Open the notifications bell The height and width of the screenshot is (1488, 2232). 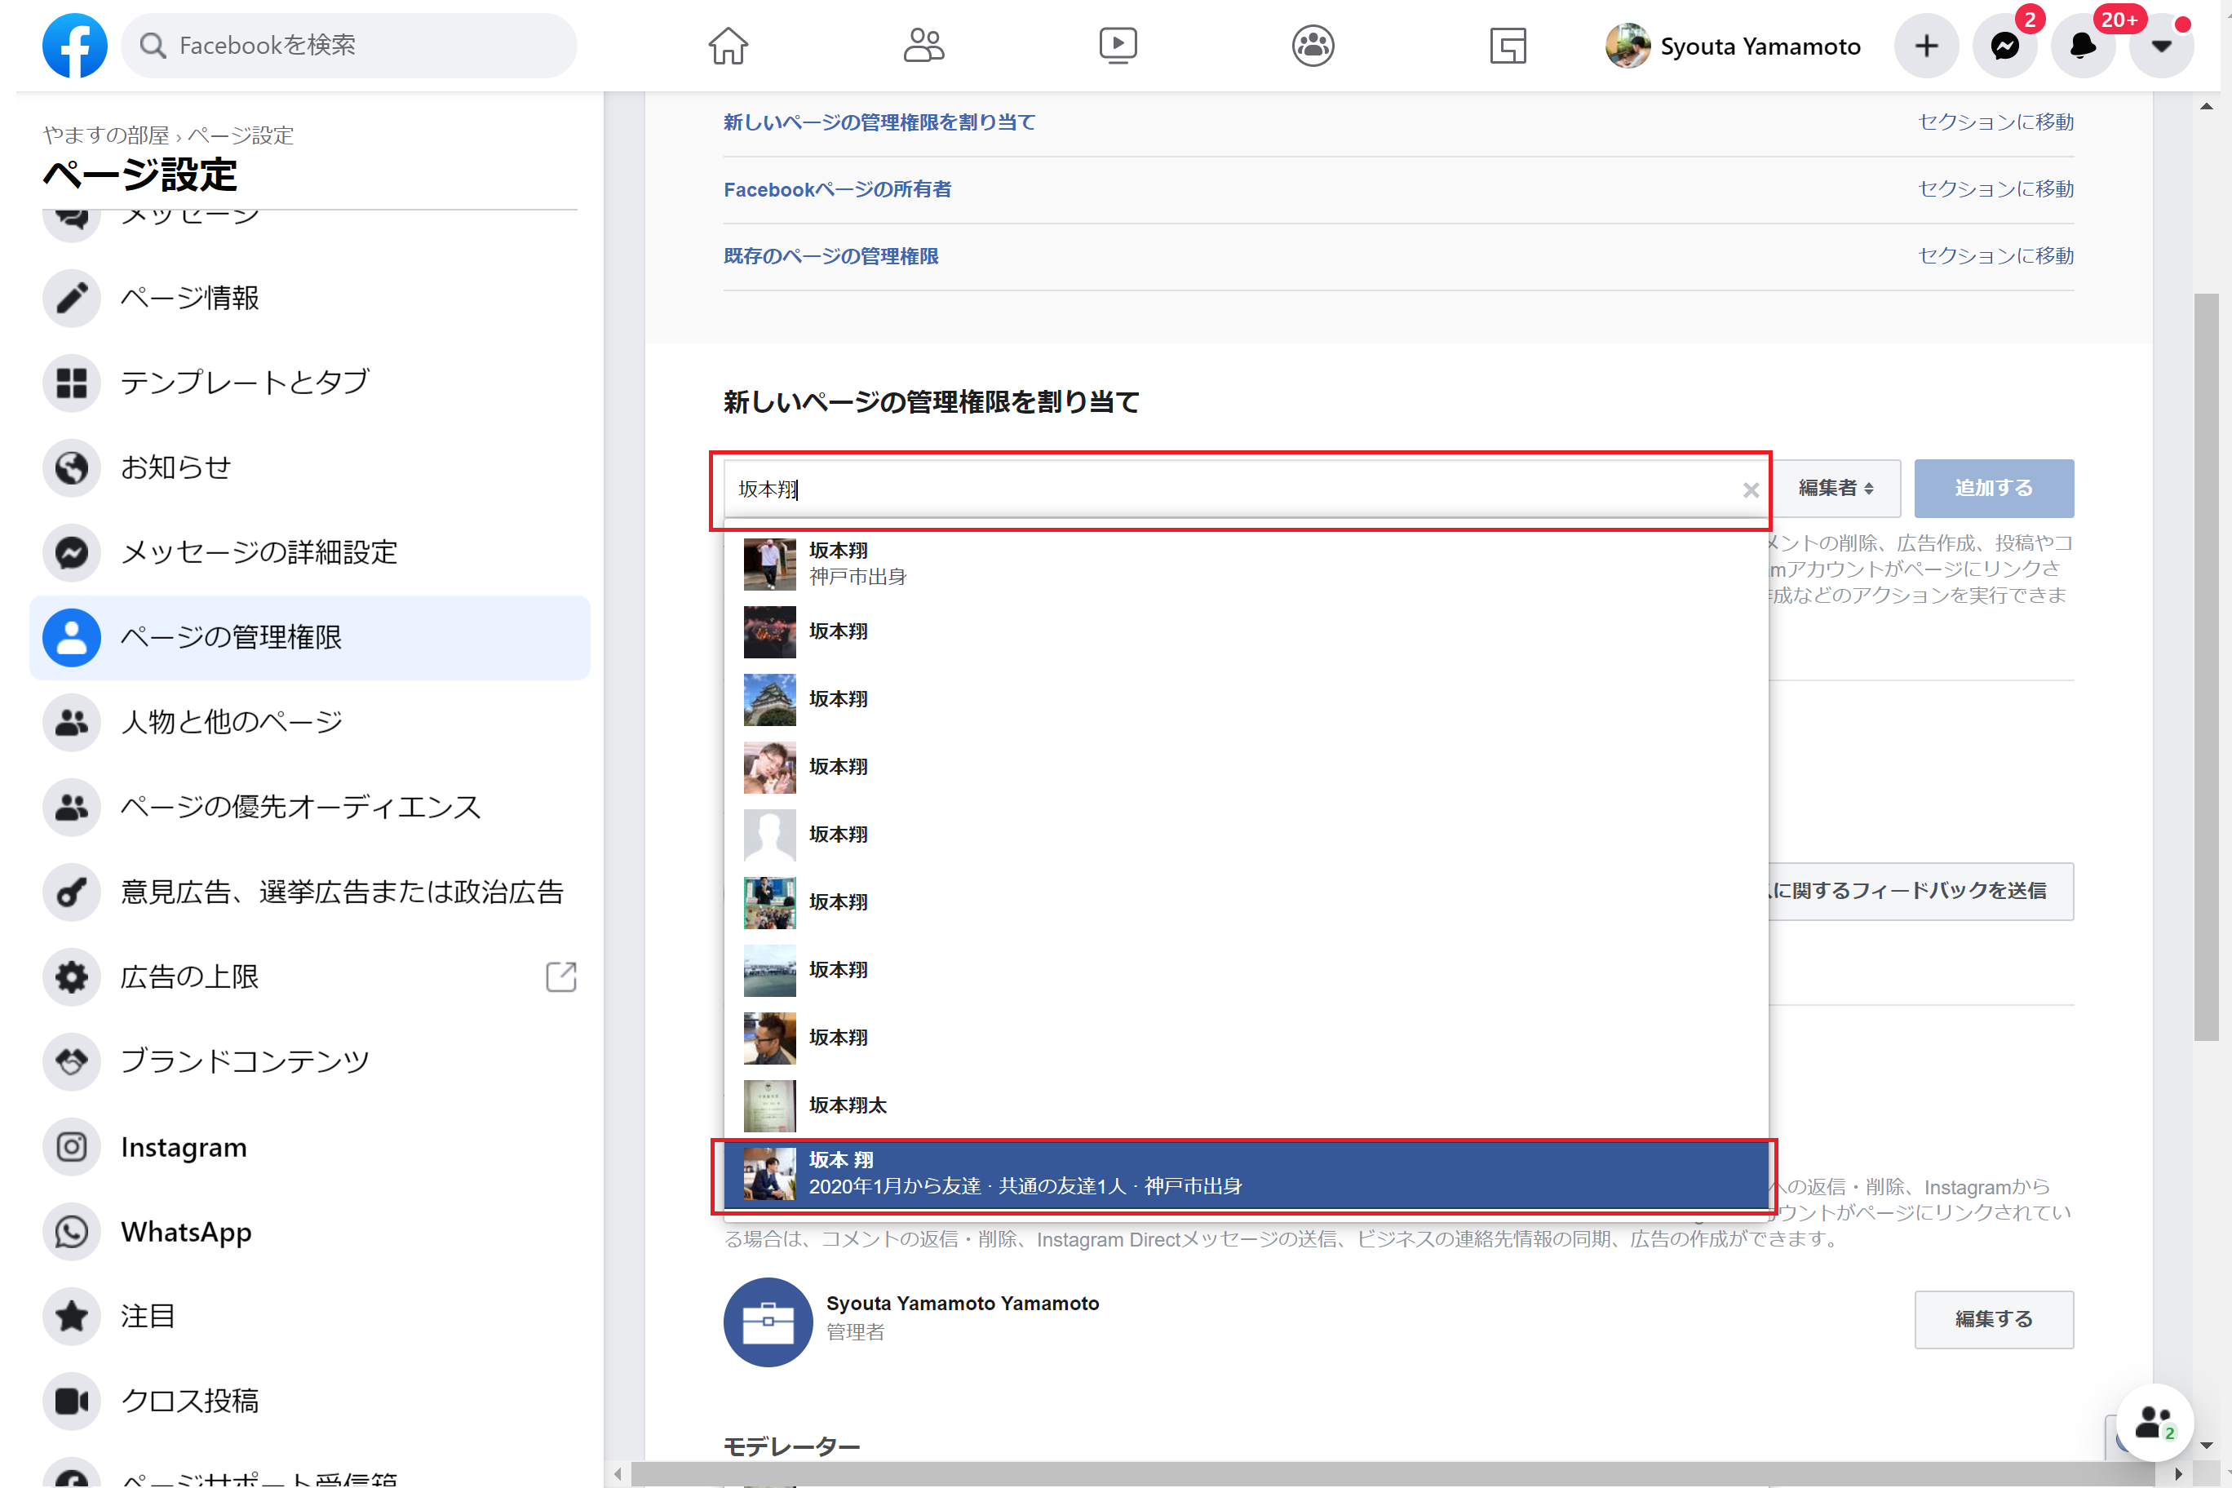coord(2083,46)
